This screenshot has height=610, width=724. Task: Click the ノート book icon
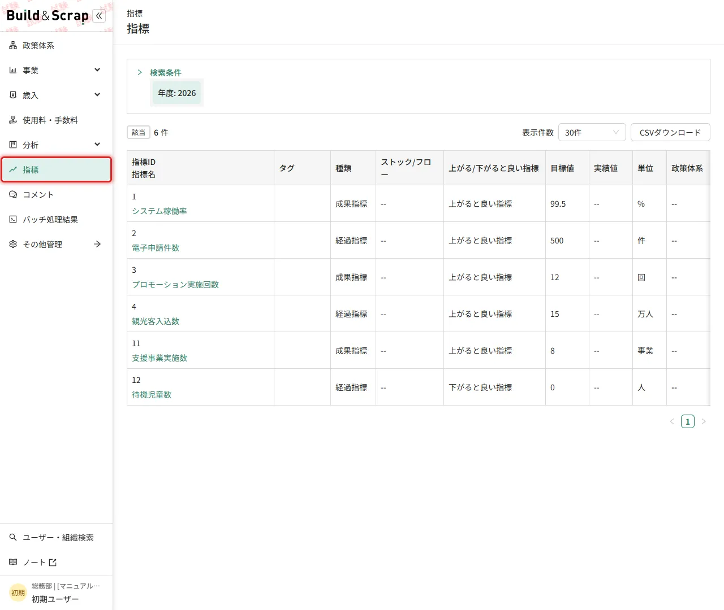[x=13, y=563]
